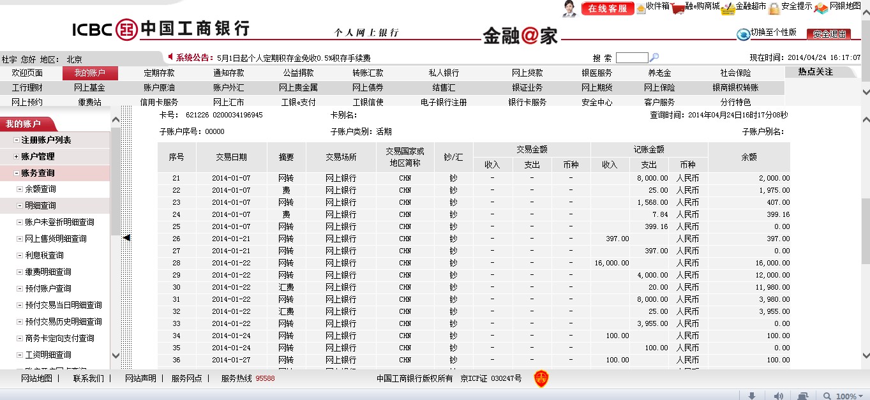Select 缴费明细查询 in the sidebar
This screenshot has width=870, height=400.
[48, 272]
